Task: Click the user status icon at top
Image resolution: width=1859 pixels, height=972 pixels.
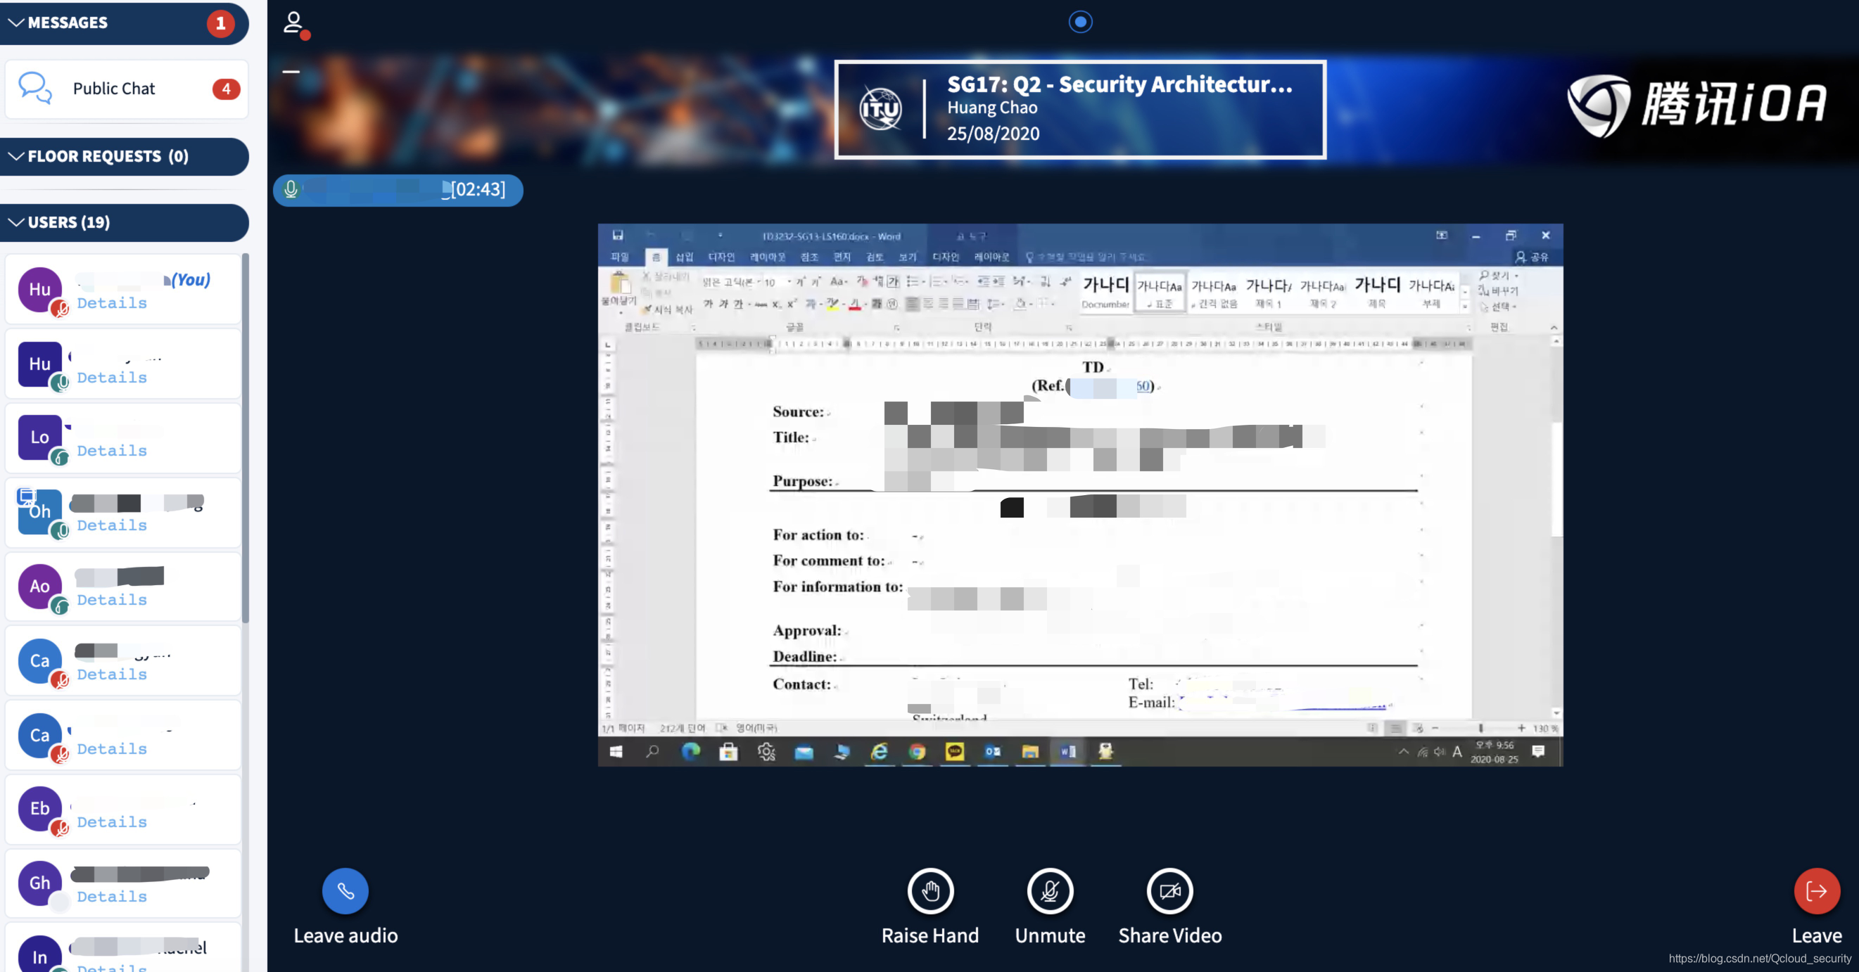Action: point(293,23)
